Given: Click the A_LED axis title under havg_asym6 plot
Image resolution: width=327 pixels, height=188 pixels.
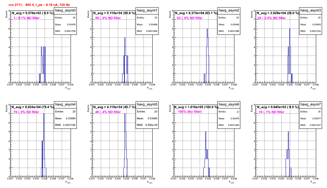Looking at the screenshot, I should pos(231,182).
